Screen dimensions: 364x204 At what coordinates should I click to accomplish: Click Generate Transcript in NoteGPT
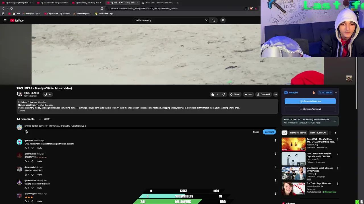(x=310, y=109)
